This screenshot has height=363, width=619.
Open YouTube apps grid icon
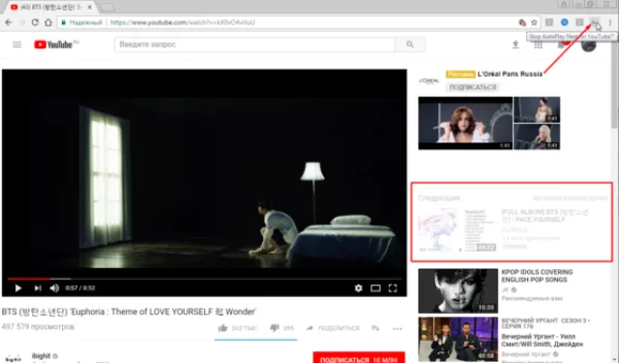[538, 45]
